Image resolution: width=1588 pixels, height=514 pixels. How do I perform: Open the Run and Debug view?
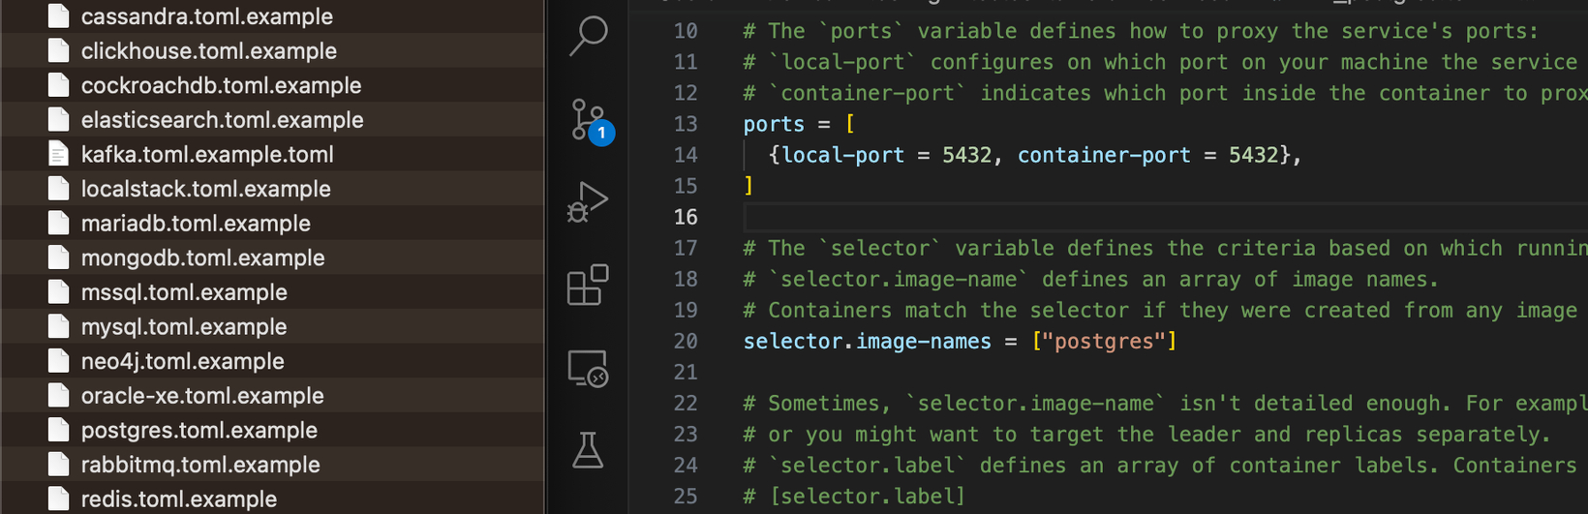tap(588, 202)
